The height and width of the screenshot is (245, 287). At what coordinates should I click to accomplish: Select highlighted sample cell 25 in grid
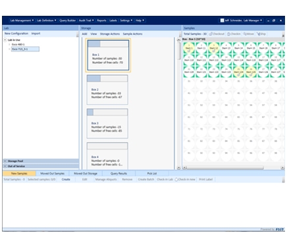pyautogui.click(x=238, y=72)
